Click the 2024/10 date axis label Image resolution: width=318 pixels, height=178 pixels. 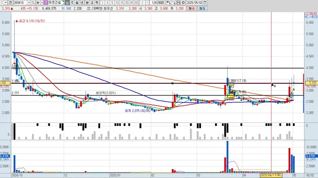point(17,175)
